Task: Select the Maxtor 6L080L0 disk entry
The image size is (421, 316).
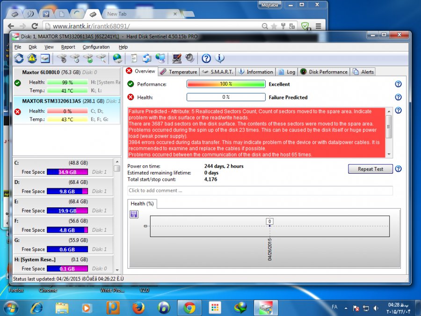Action: (67, 81)
